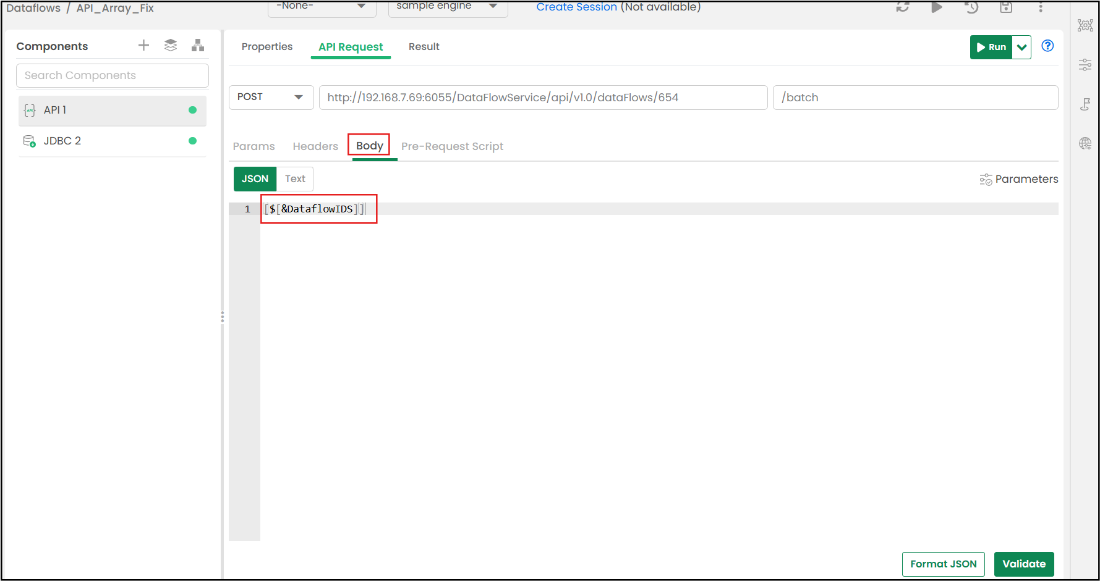
Task: Click the add component plus icon
Action: point(143,46)
